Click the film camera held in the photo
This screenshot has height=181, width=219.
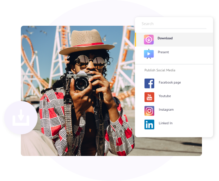pos(81,81)
